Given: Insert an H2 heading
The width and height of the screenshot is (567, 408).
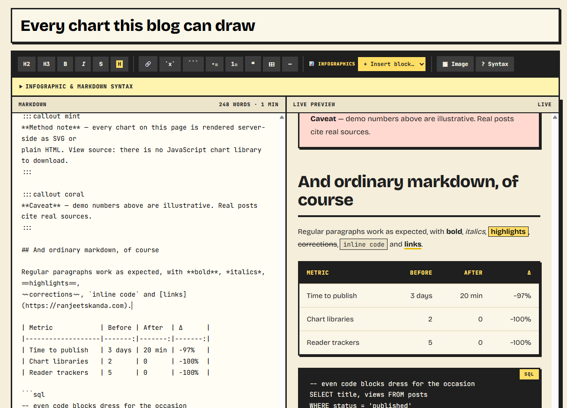Looking at the screenshot, I should point(27,64).
